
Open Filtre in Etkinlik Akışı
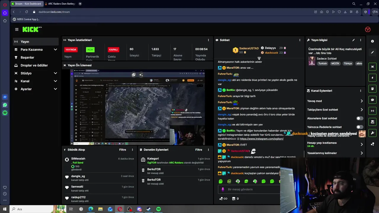123,150
